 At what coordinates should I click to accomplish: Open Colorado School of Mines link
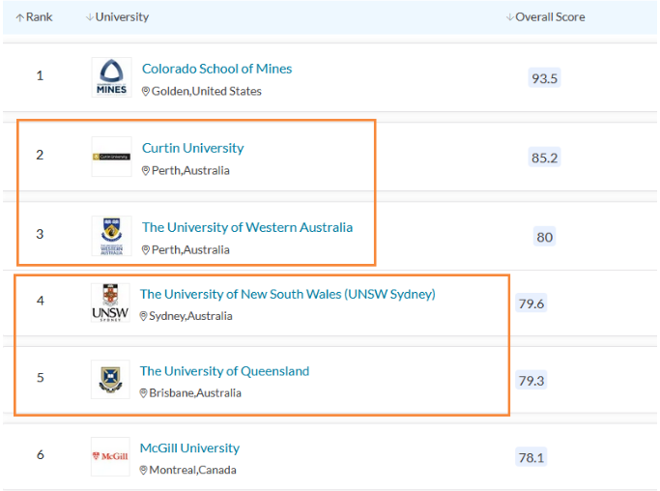click(216, 69)
